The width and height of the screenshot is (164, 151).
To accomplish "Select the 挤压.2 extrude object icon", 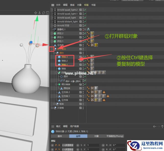I will tap(55, 33).
